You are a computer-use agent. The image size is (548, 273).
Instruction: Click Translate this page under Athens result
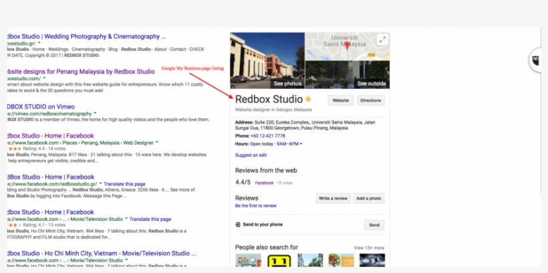[124, 184]
